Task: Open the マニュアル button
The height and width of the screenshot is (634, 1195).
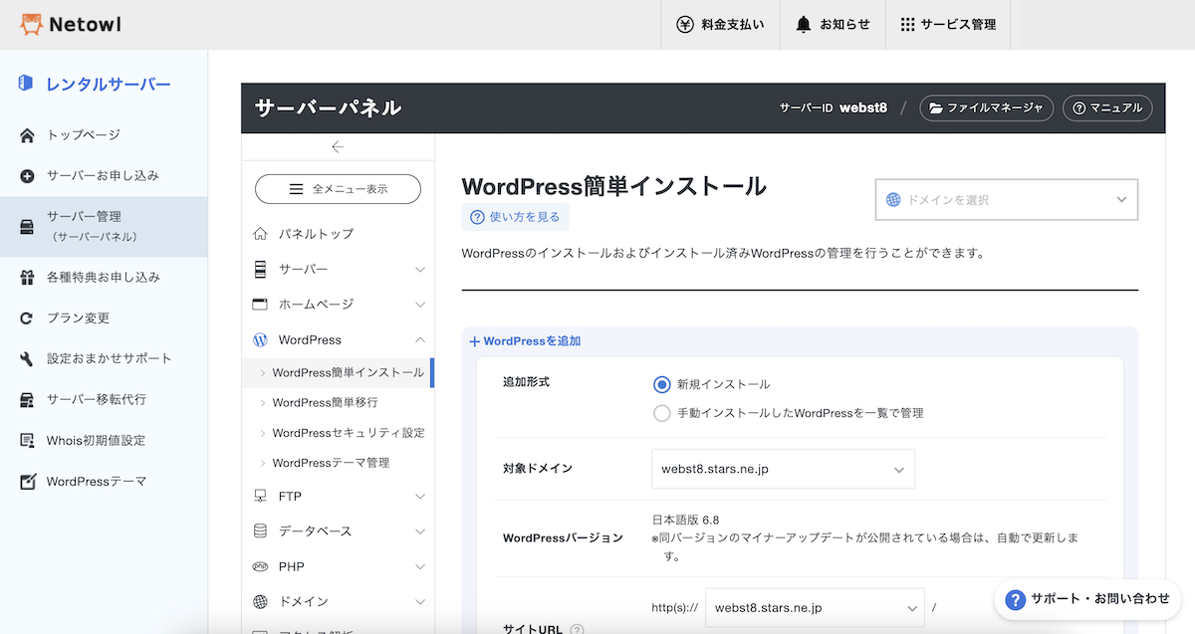Action: coord(1107,107)
